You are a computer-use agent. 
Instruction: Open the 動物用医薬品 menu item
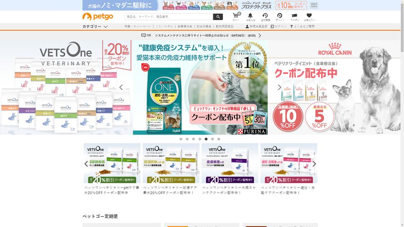coord(224,26)
